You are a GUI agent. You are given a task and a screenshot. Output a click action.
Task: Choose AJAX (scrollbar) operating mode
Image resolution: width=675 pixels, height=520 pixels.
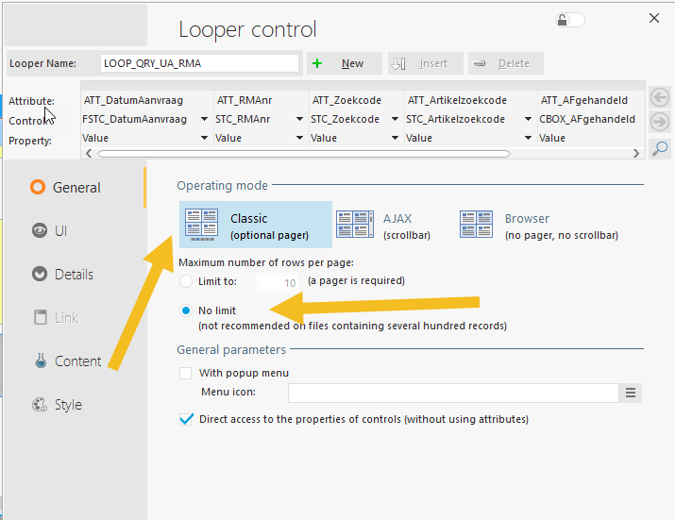(x=384, y=226)
